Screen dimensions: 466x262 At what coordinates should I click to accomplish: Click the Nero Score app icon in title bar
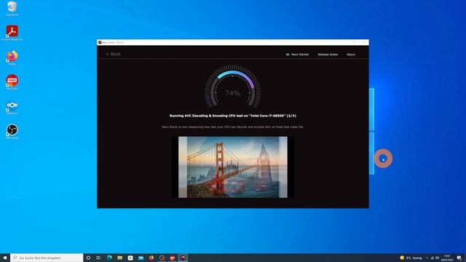coord(100,42)
